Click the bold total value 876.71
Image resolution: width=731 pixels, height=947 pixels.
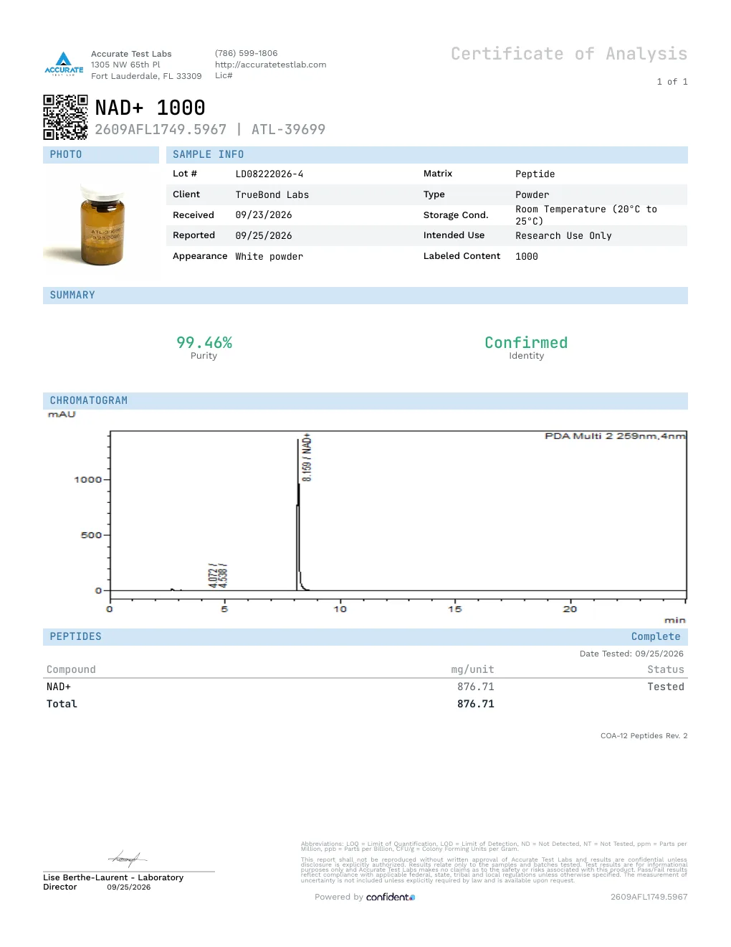(x=476, y=705)
